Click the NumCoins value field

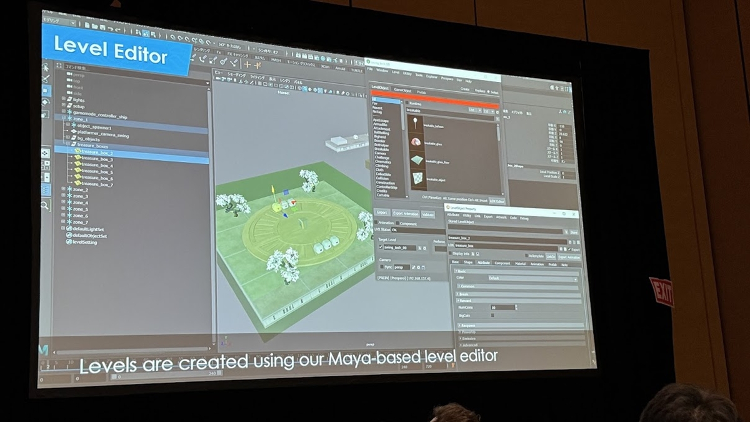coord(503,307)
